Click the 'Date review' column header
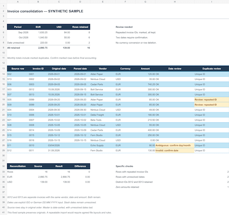Image resolution: width=229 pixels, height=215 pixels. click(175, 68)
